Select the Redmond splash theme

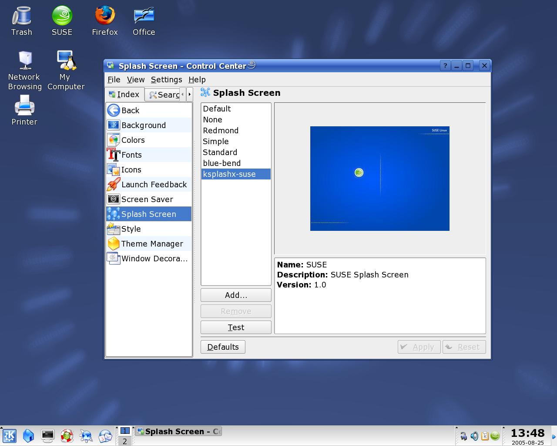coord(236,131)
